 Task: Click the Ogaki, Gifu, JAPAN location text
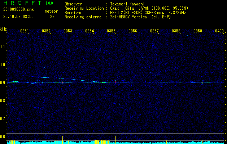[x=149, y=8]
